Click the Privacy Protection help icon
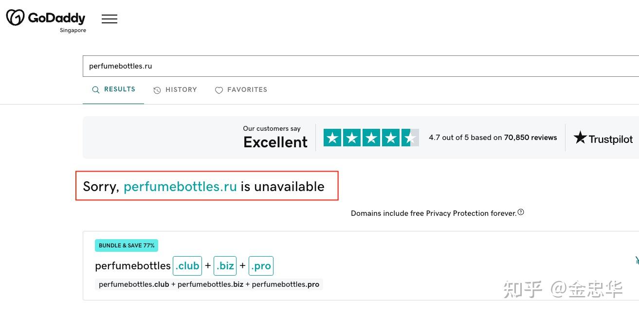 click(521, 212)
